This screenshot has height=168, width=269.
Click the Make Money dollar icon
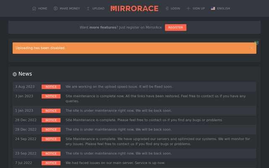click(x=55, y=8)
